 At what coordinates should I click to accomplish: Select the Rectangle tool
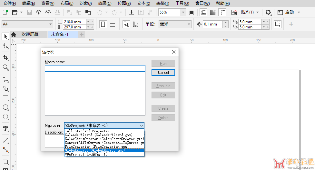[x=5, y=98]
